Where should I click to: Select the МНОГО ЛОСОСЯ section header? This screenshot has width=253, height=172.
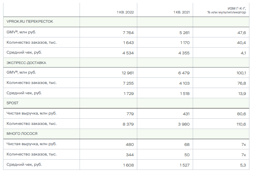[22, 133]
